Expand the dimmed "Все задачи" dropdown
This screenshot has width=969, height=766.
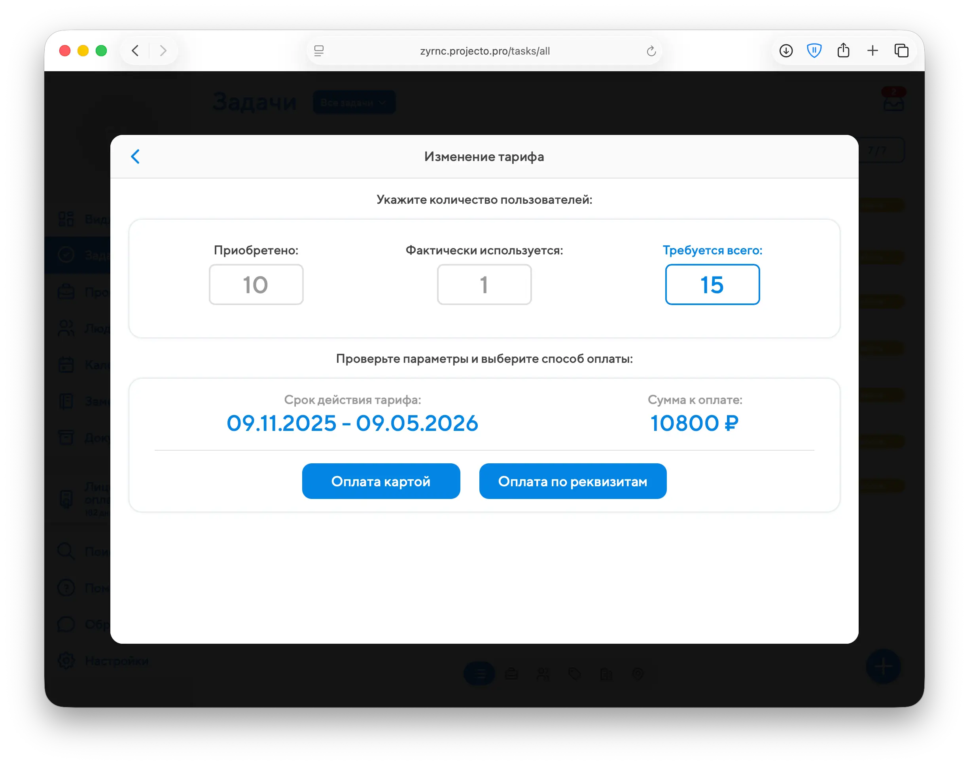[x=354, y=102]
